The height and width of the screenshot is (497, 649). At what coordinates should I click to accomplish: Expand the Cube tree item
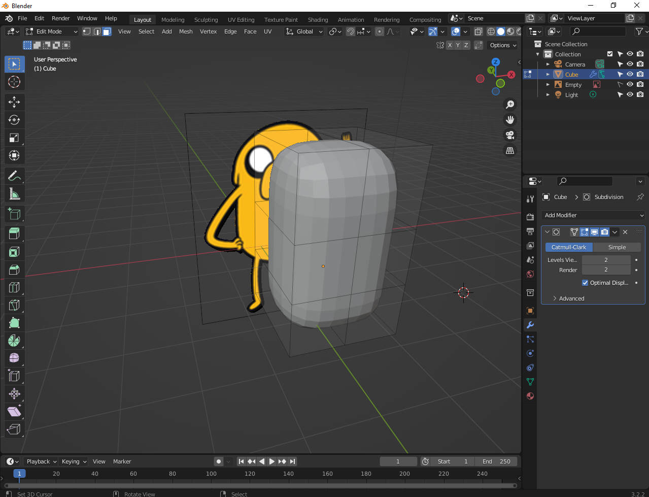548,75
